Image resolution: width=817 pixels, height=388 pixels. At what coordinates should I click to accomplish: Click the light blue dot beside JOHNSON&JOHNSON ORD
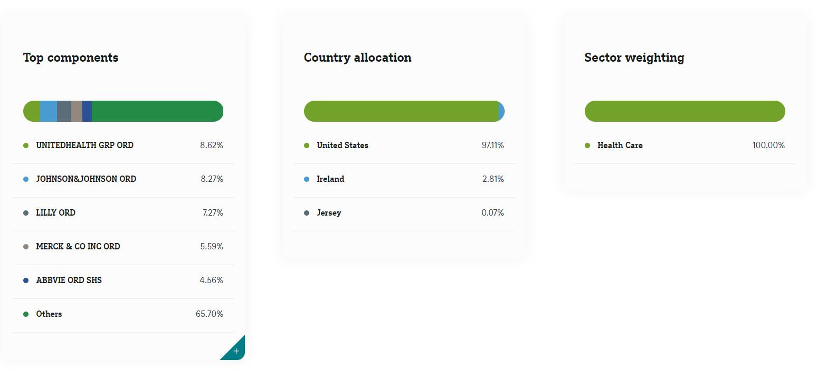tap(26, 179)
